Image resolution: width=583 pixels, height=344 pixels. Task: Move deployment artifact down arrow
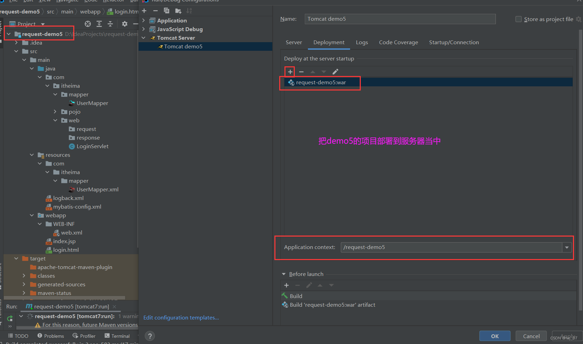click(324, 71)
